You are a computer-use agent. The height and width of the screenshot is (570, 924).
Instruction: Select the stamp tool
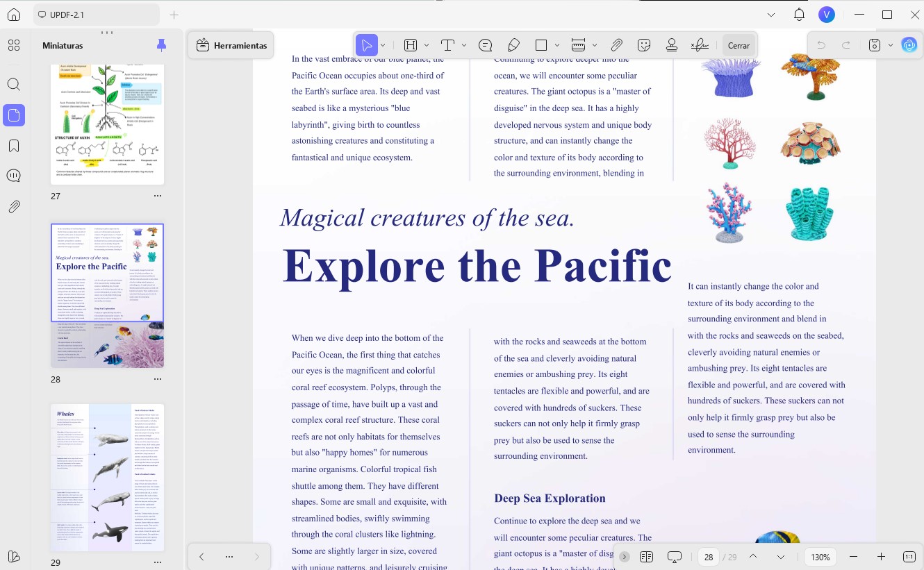click(x=672, y=45)
